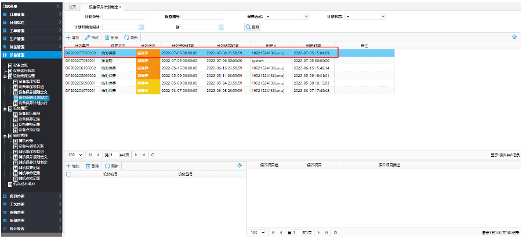Open the end date '到' calendar picker
This screenshot has width=522, height=239.
[x=221, y=27]
